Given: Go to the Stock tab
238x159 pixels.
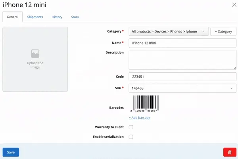Looking at the screenshot, I should click(x=75, y=17).
